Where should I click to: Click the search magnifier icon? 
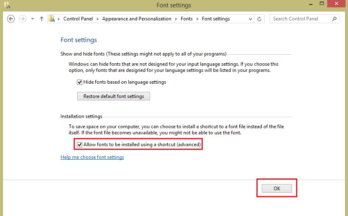pos(335,19)
